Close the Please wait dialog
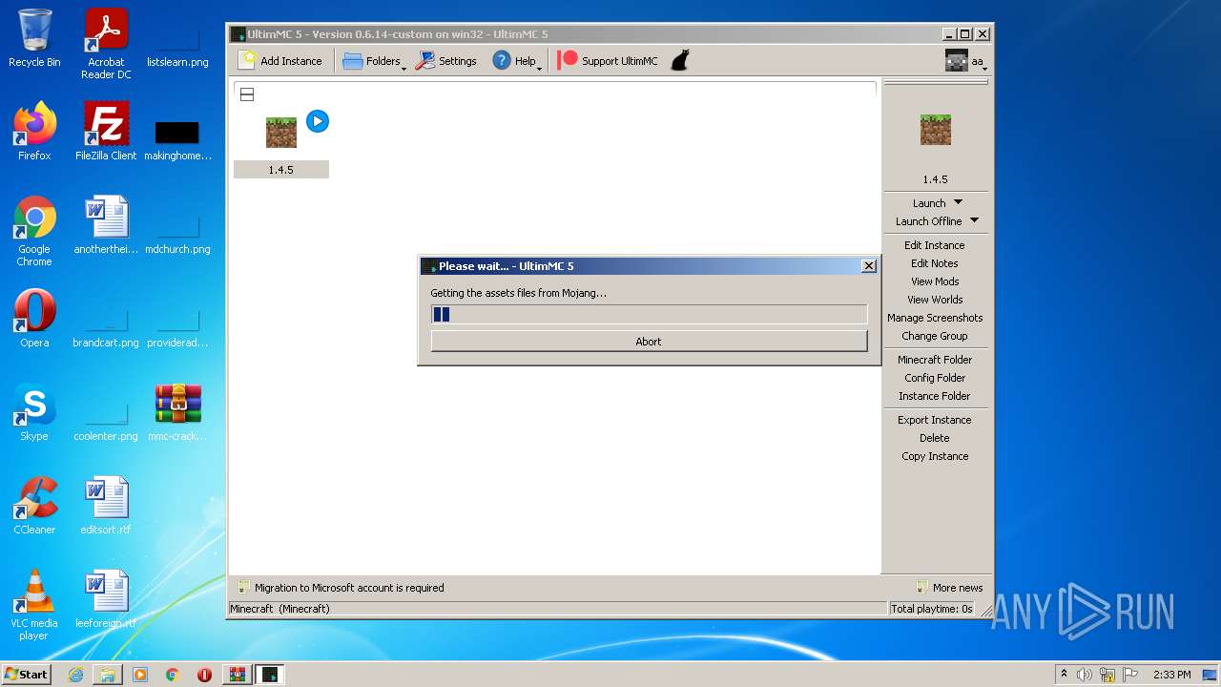The image size is (1221, 687). (x=868, y=266)
